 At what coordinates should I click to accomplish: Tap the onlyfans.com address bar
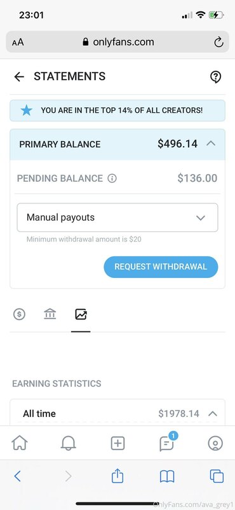(117, 42)
